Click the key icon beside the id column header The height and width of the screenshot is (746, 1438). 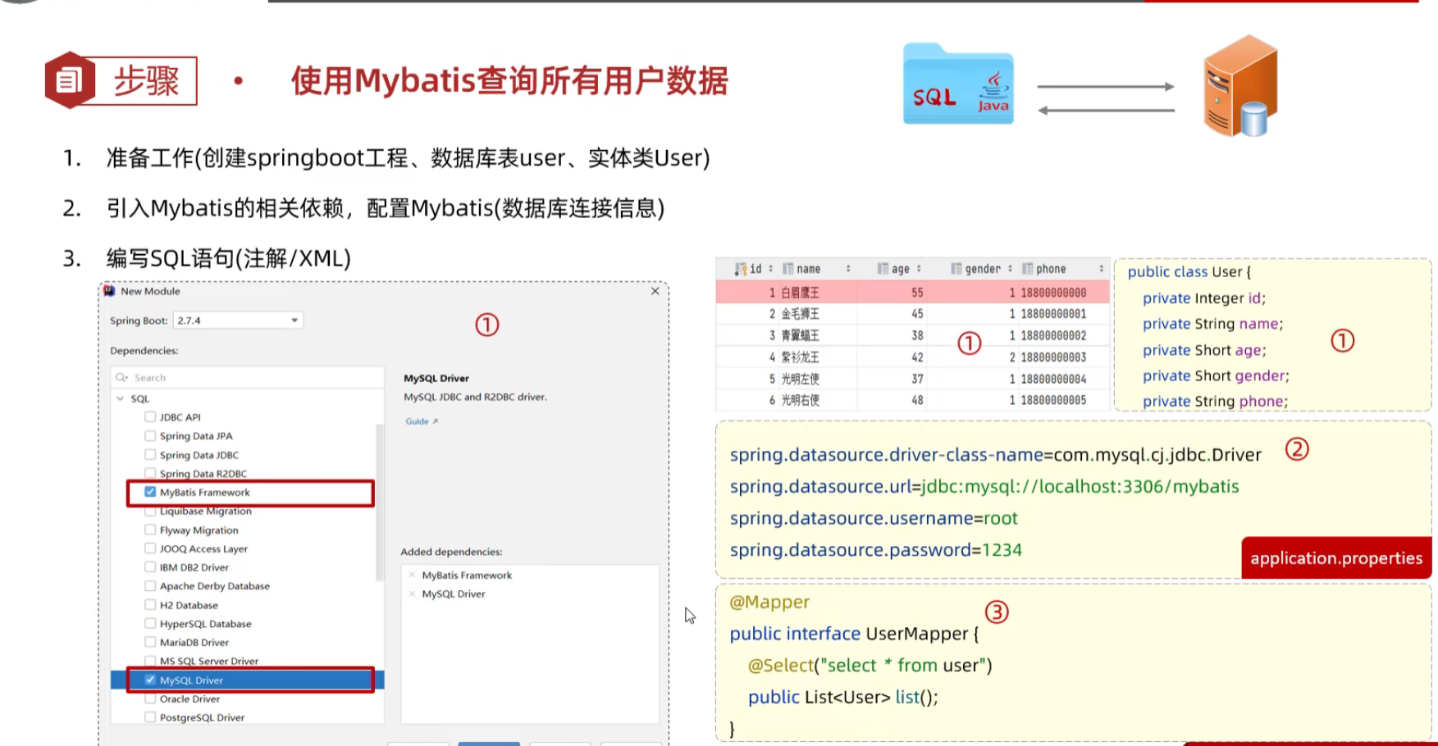(x=743, y=269)
